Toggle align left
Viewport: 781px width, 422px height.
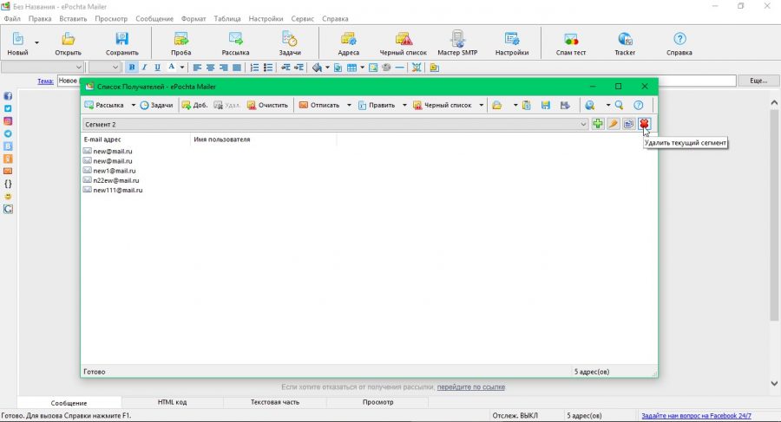coord(197,68)
